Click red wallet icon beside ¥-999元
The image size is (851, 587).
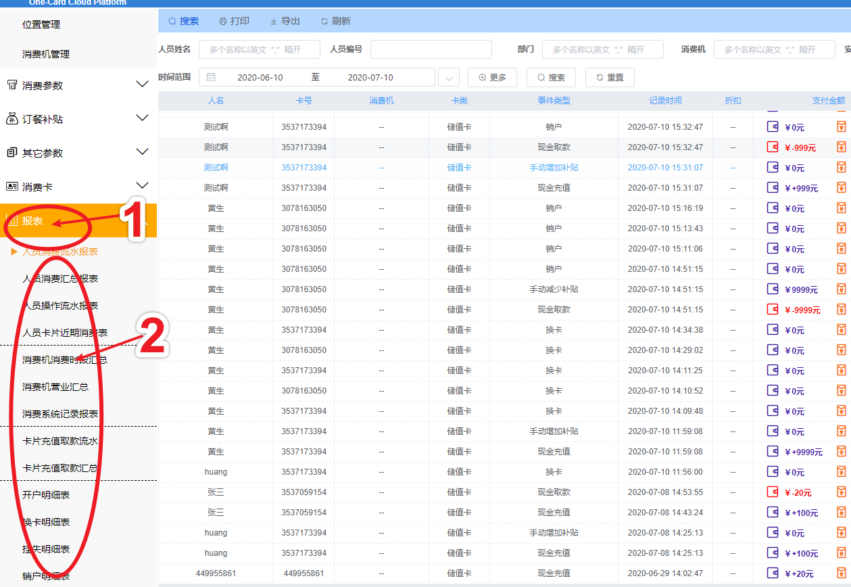(773, 147)
